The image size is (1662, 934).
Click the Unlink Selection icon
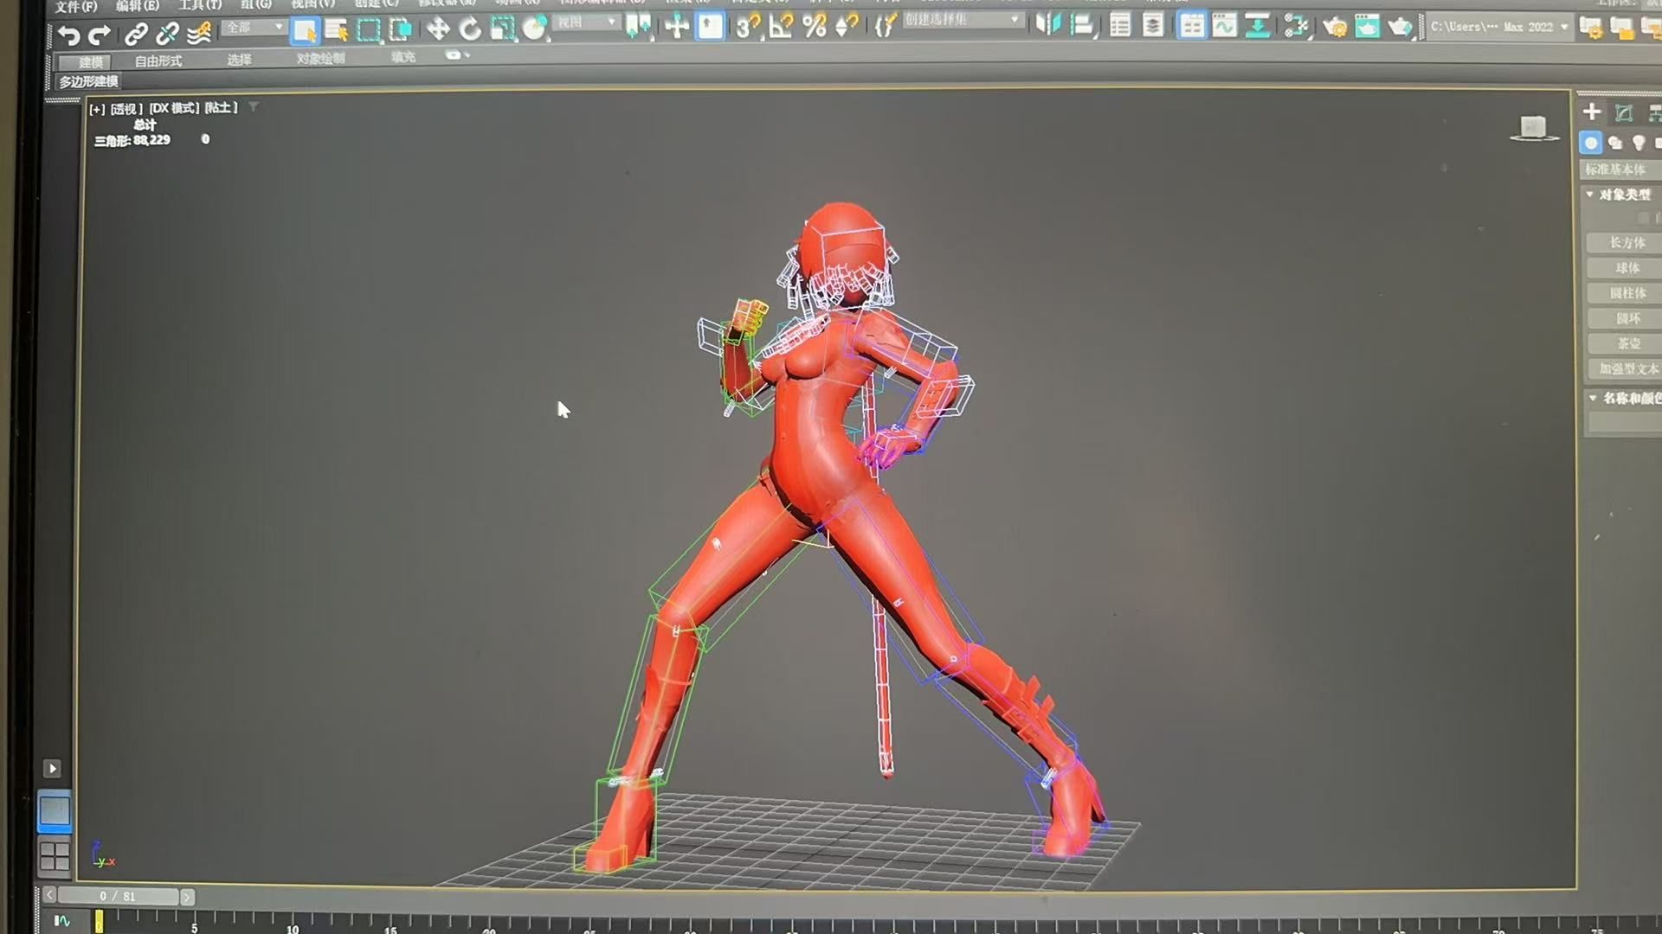(x=167, y=34)
